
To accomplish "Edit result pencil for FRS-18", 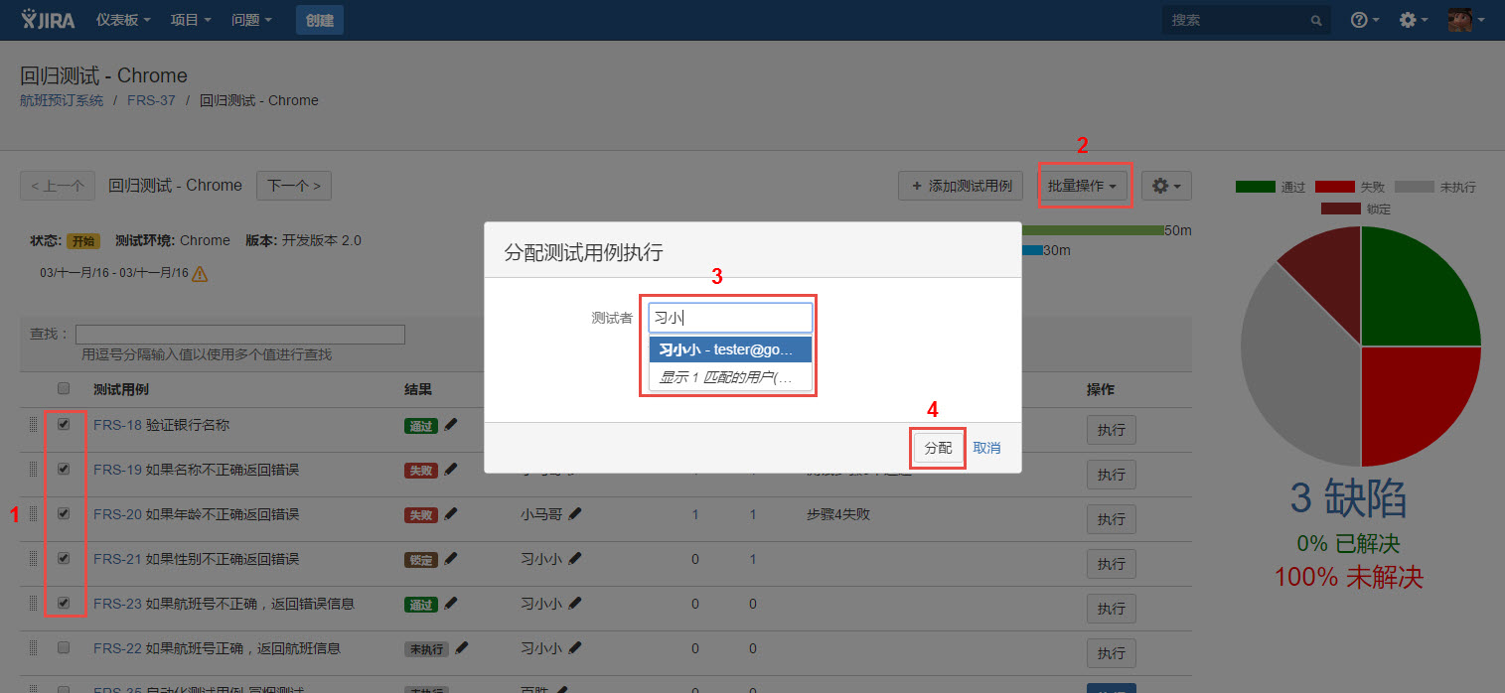I will click(451, 425).
